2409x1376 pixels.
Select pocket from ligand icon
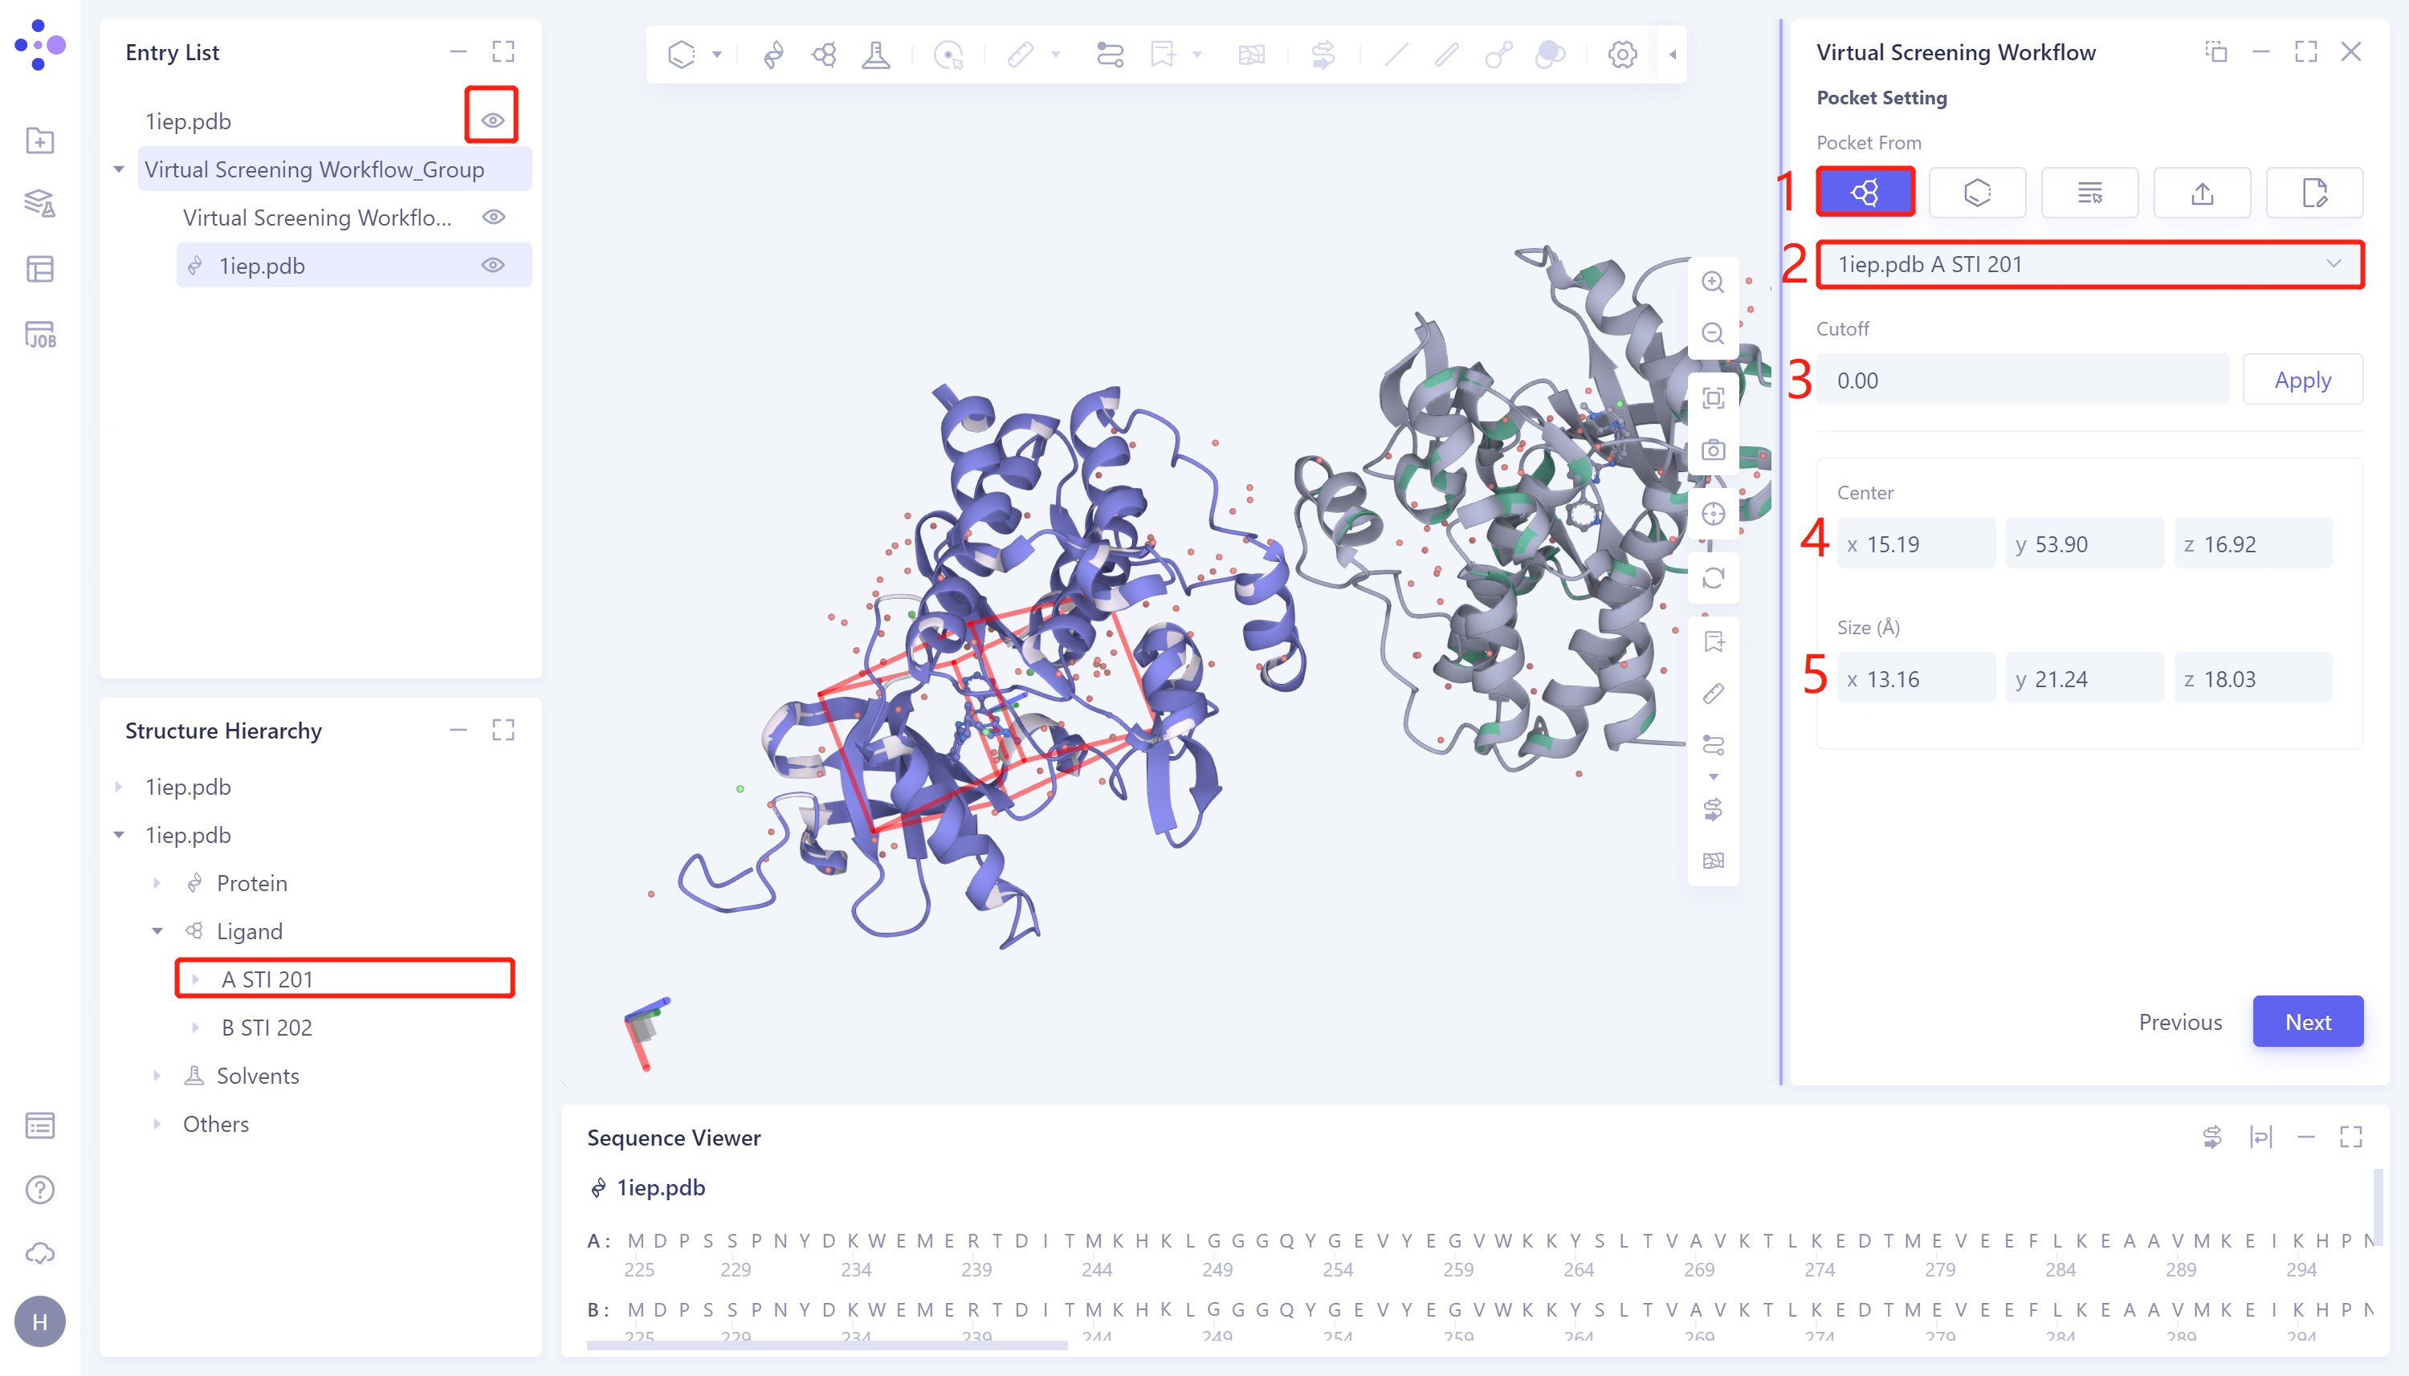pos(1865,193)
